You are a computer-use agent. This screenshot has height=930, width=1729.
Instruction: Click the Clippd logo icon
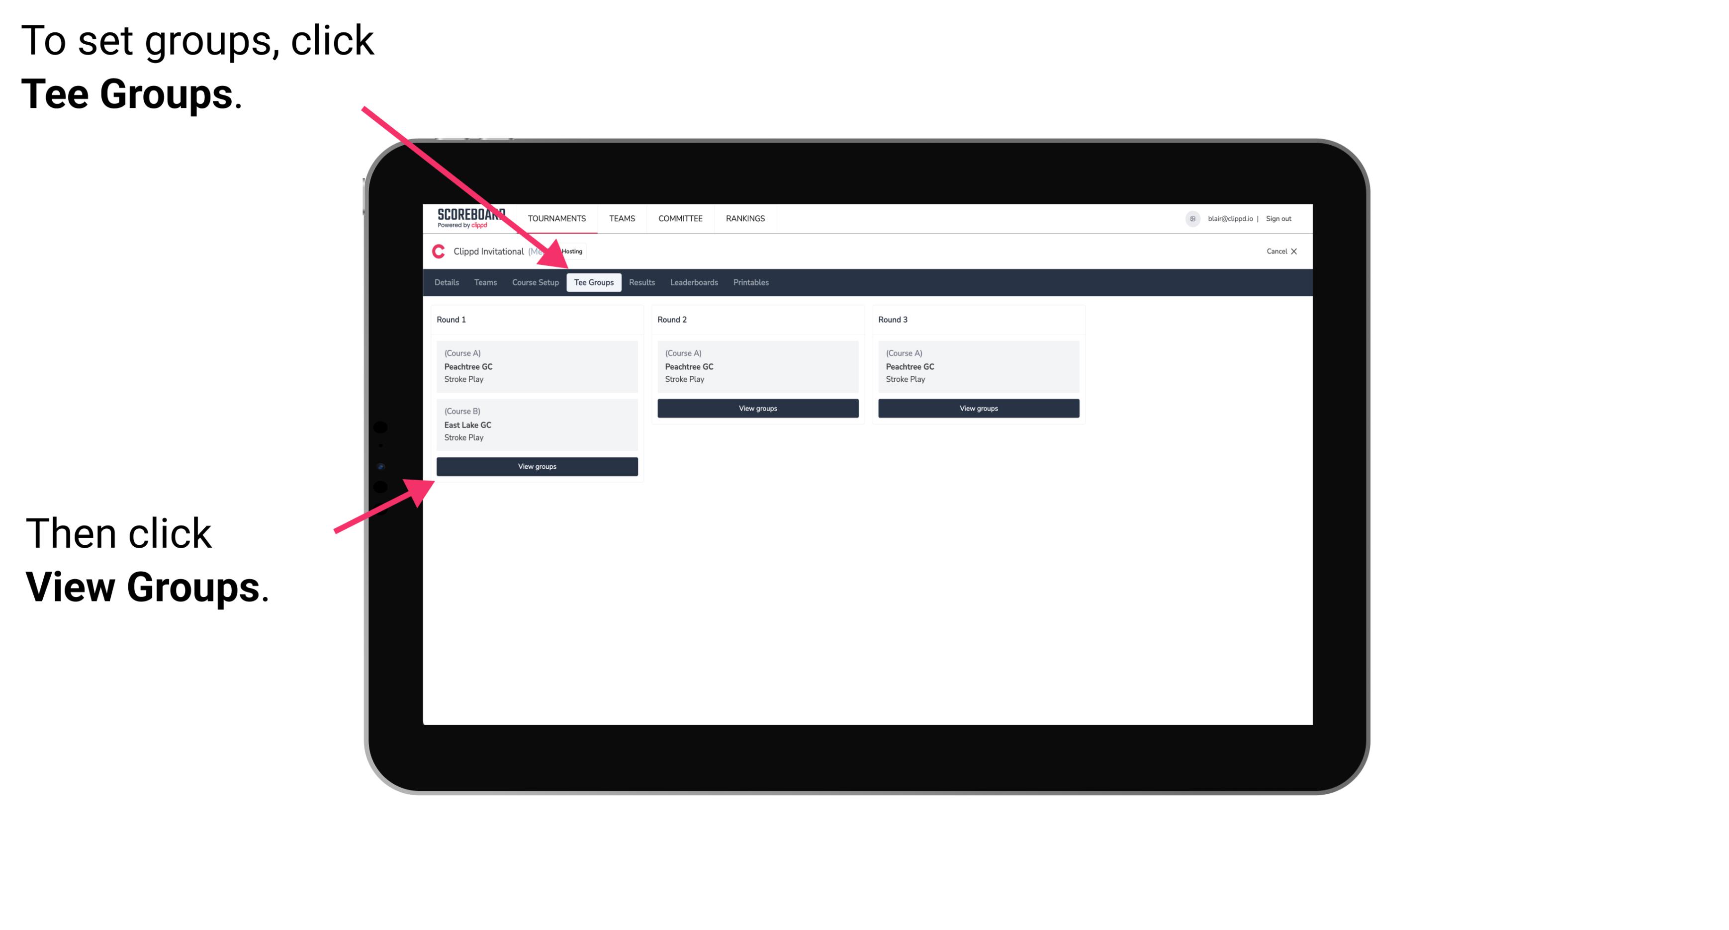point(438,251)
